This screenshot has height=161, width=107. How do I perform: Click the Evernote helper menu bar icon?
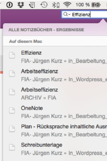click(x=32, y=5)
